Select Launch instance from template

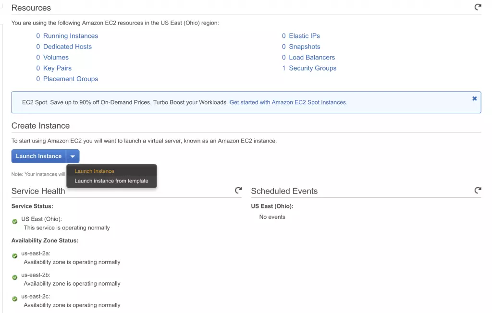[x=111, y=181]
